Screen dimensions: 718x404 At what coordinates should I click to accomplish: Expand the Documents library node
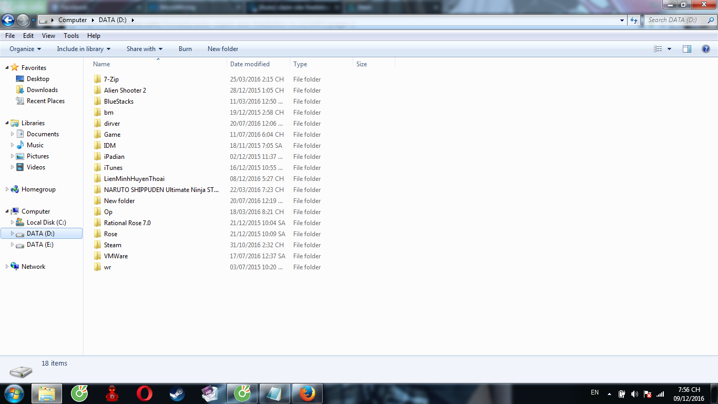[13, 134]
